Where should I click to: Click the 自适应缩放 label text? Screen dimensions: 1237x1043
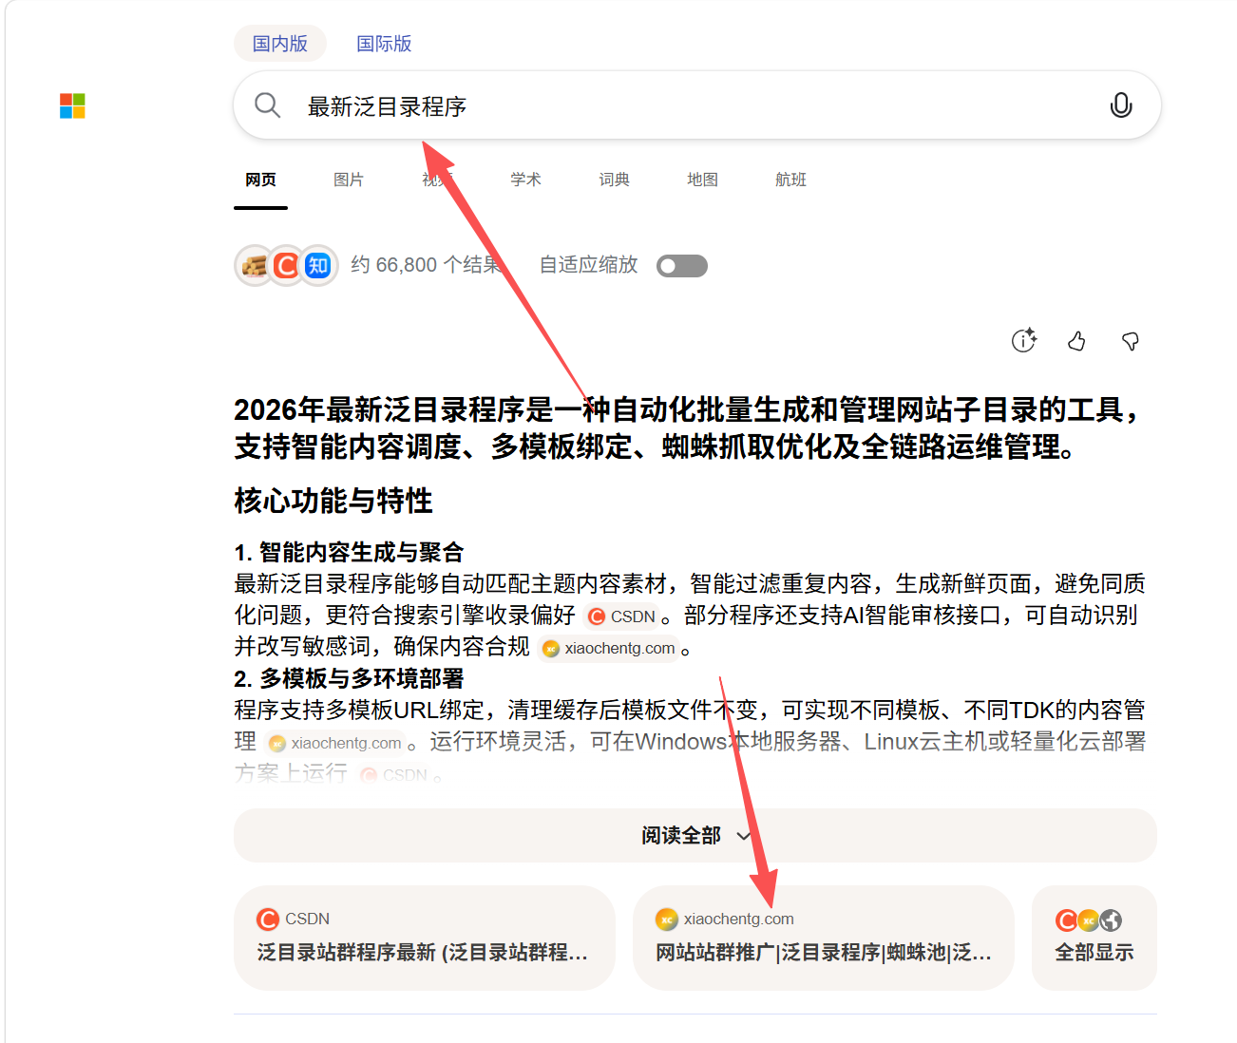(589, 265)
